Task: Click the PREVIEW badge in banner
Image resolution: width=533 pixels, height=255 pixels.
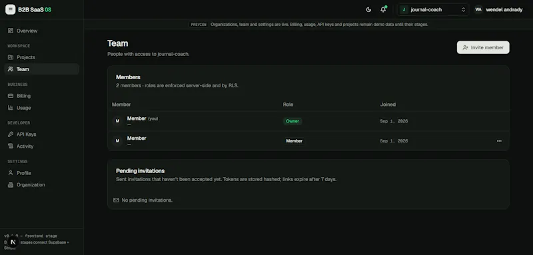Action: [x=199, y=25]
